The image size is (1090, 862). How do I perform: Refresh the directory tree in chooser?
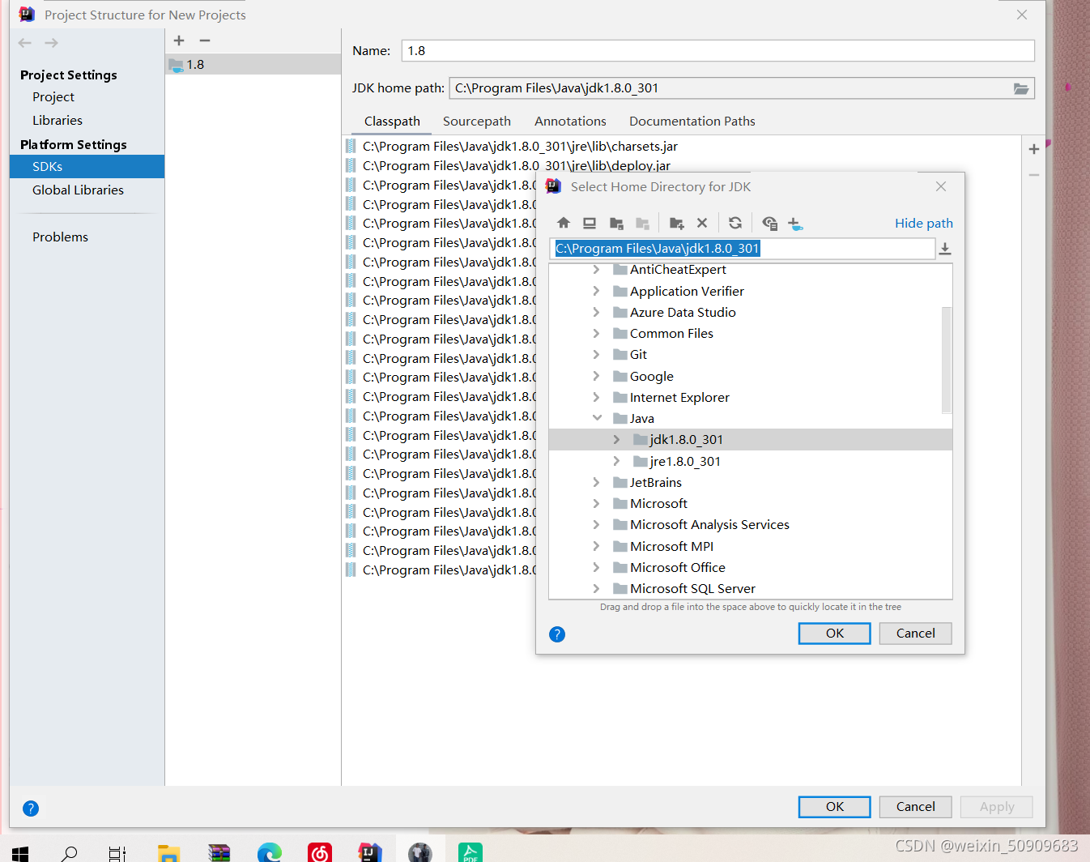pos(735,223)
